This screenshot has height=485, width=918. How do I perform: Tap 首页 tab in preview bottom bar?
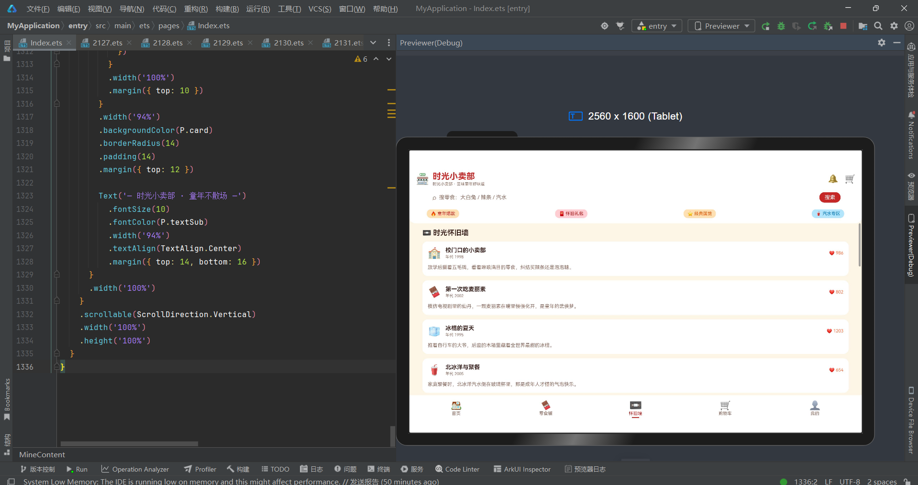coord(456,408)
